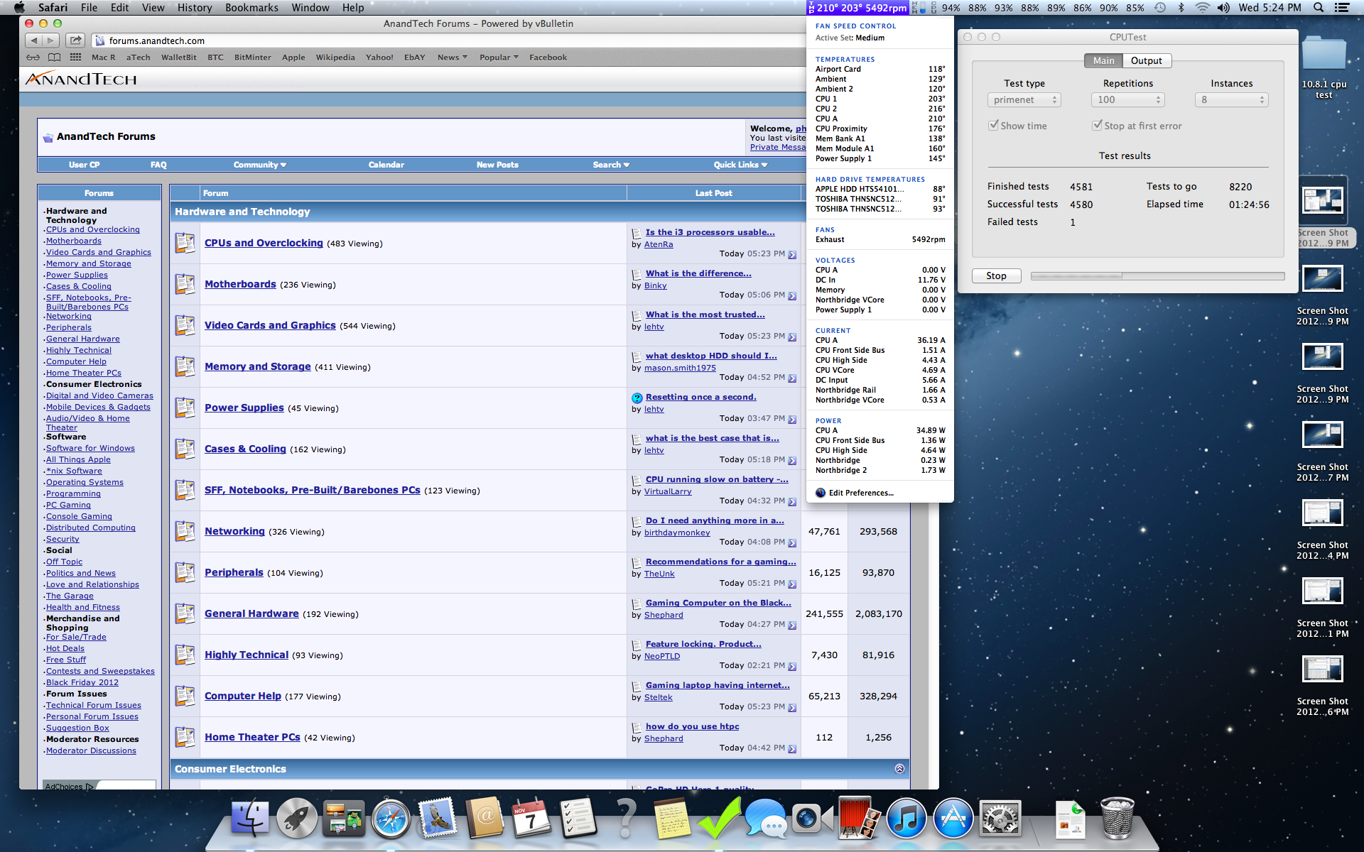Viewport: 1364px width, 852px height.
Task: Open Instances dropdown set to 8
Action: click(1231, 100)
